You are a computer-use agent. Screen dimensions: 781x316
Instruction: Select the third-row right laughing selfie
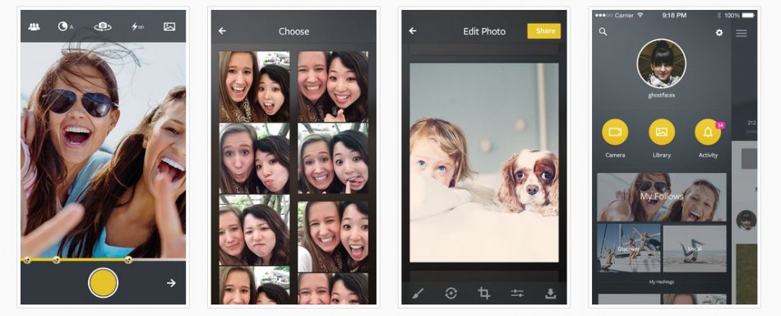[x=333, y=237]
